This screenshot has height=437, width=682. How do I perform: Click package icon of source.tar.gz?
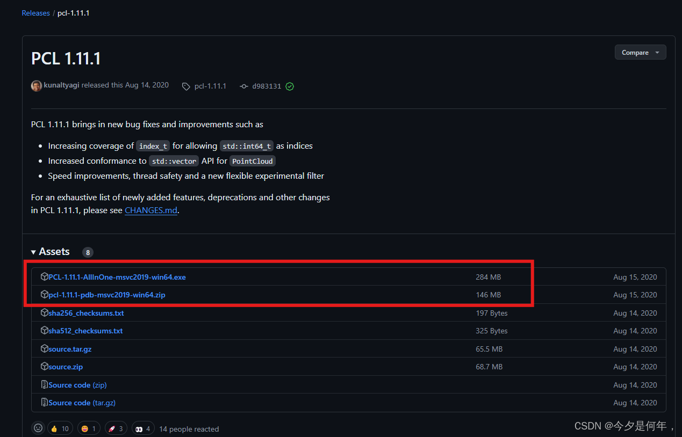45,349
